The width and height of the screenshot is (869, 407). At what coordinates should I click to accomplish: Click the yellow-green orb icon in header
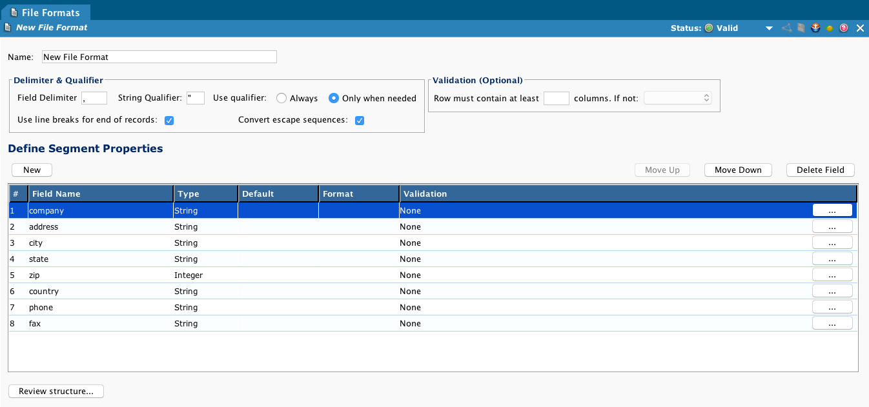tap(830, 28)
